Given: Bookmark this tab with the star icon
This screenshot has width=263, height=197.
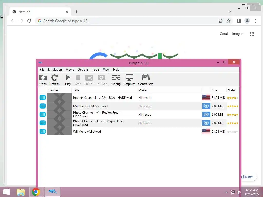Looking at the screenshot, I should click(228, 21).
